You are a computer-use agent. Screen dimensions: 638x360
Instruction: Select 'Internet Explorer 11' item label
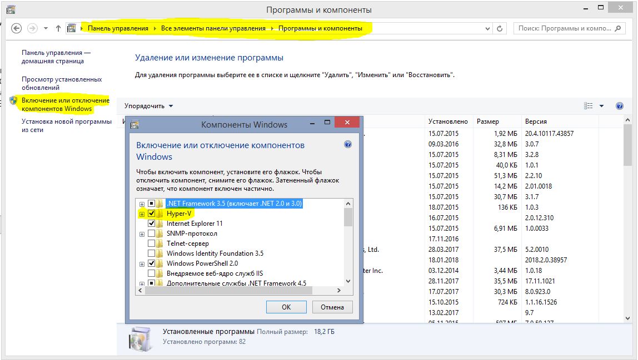click(195, 224)
